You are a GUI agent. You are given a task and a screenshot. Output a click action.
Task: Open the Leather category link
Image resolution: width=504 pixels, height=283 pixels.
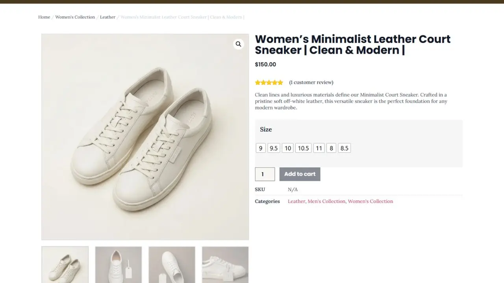pos(296,201)
